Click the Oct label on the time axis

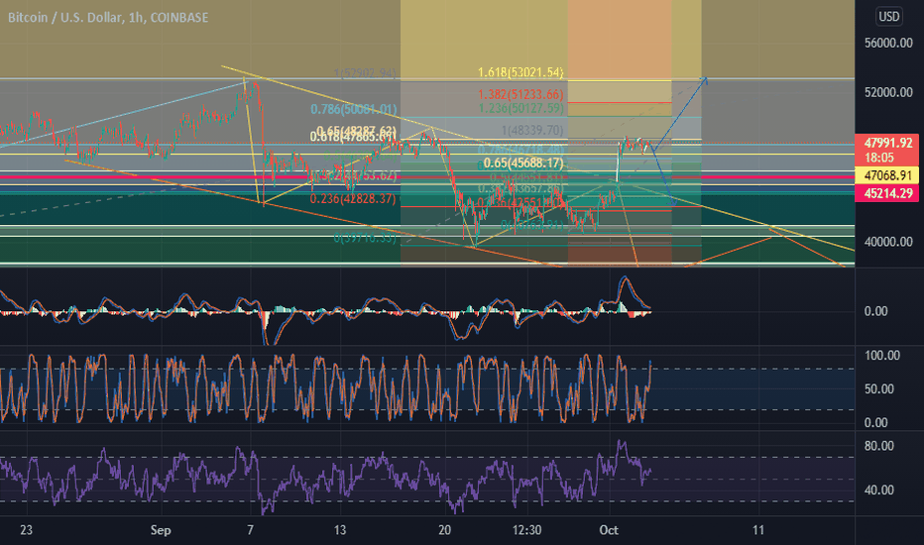pyautogui.click(x=609, y=530)
